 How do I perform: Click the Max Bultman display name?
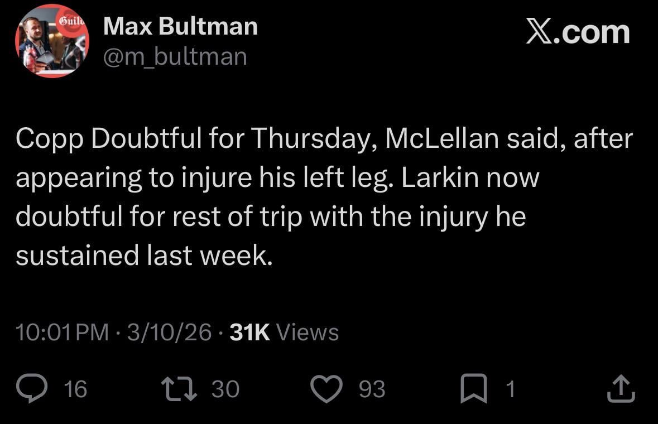(180, 26)
